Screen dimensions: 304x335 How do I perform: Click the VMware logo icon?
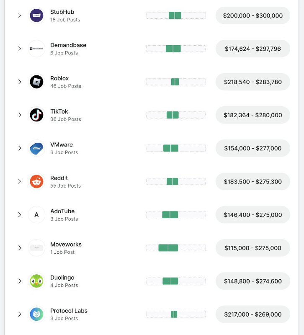36,148
